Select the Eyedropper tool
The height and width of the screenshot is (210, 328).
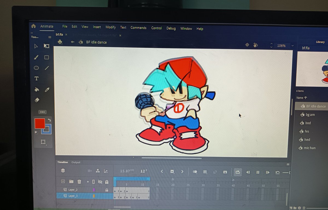coord(47,89)
